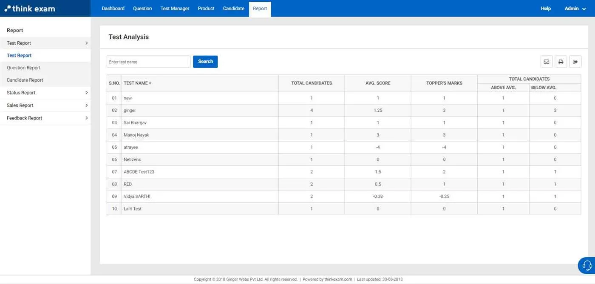Open the print icon in Test Analysis
This screenshot has width=595, height=284.
click(561, 61)
